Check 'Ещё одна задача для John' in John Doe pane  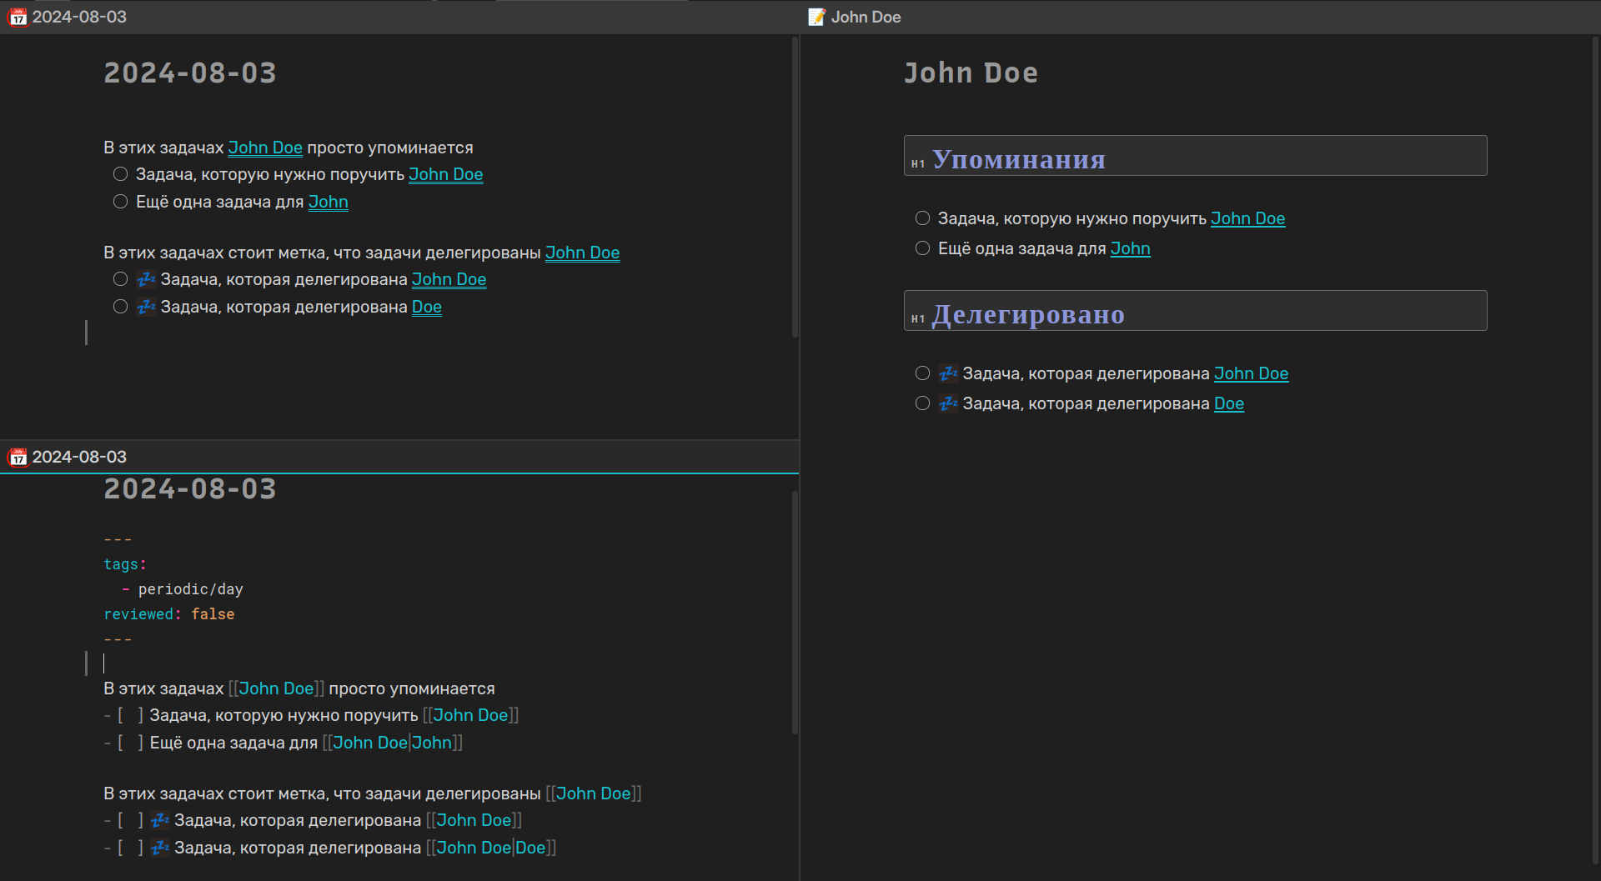tap(923, 248)
